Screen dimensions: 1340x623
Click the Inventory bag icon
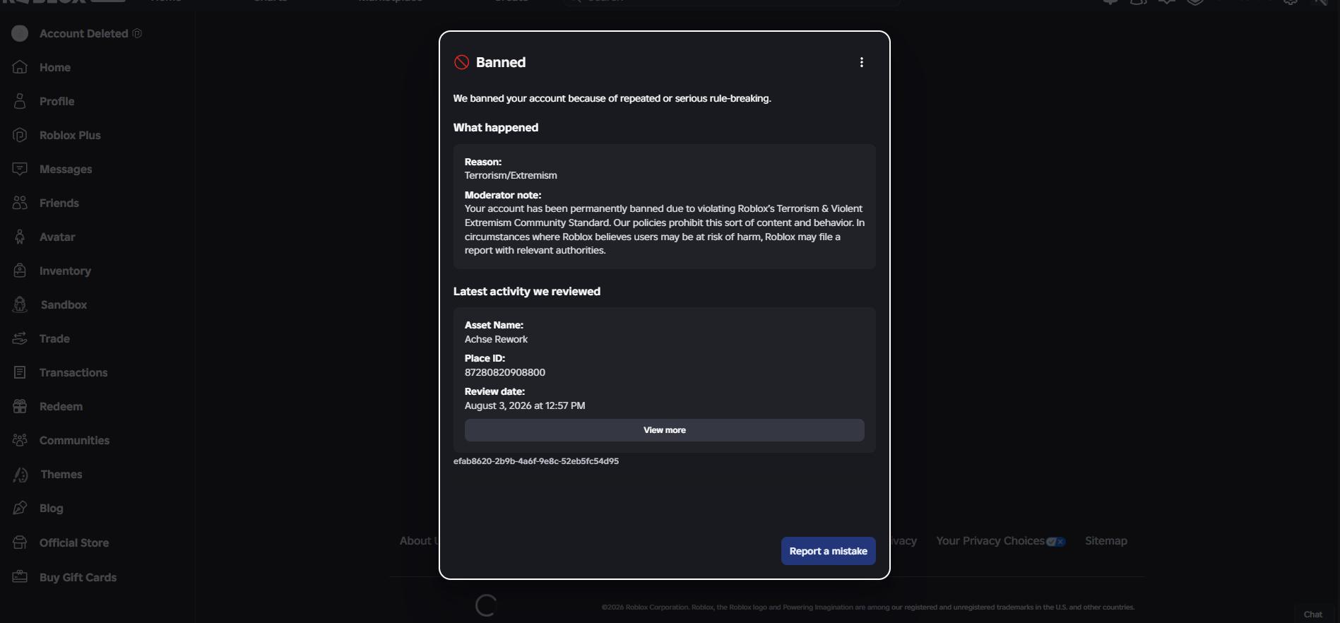coord(20,271)
